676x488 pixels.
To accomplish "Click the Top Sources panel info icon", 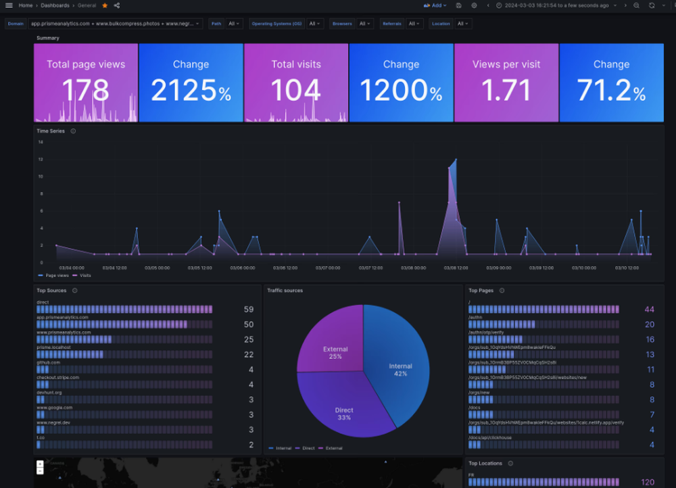I will 75,291.
